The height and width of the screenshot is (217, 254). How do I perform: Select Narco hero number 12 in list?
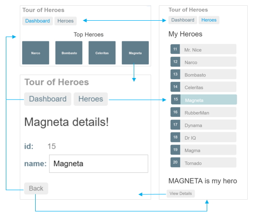pos(203,62)
